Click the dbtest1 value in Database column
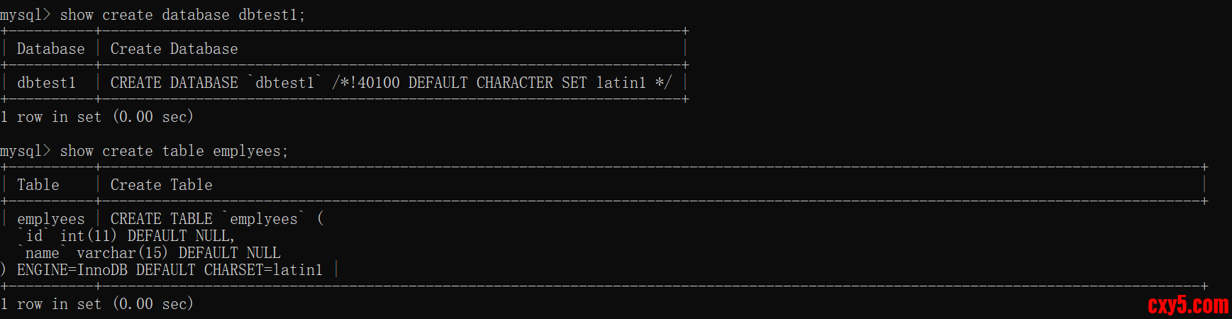This screenshot has width=1232, height=319. [x=46, y=83]
